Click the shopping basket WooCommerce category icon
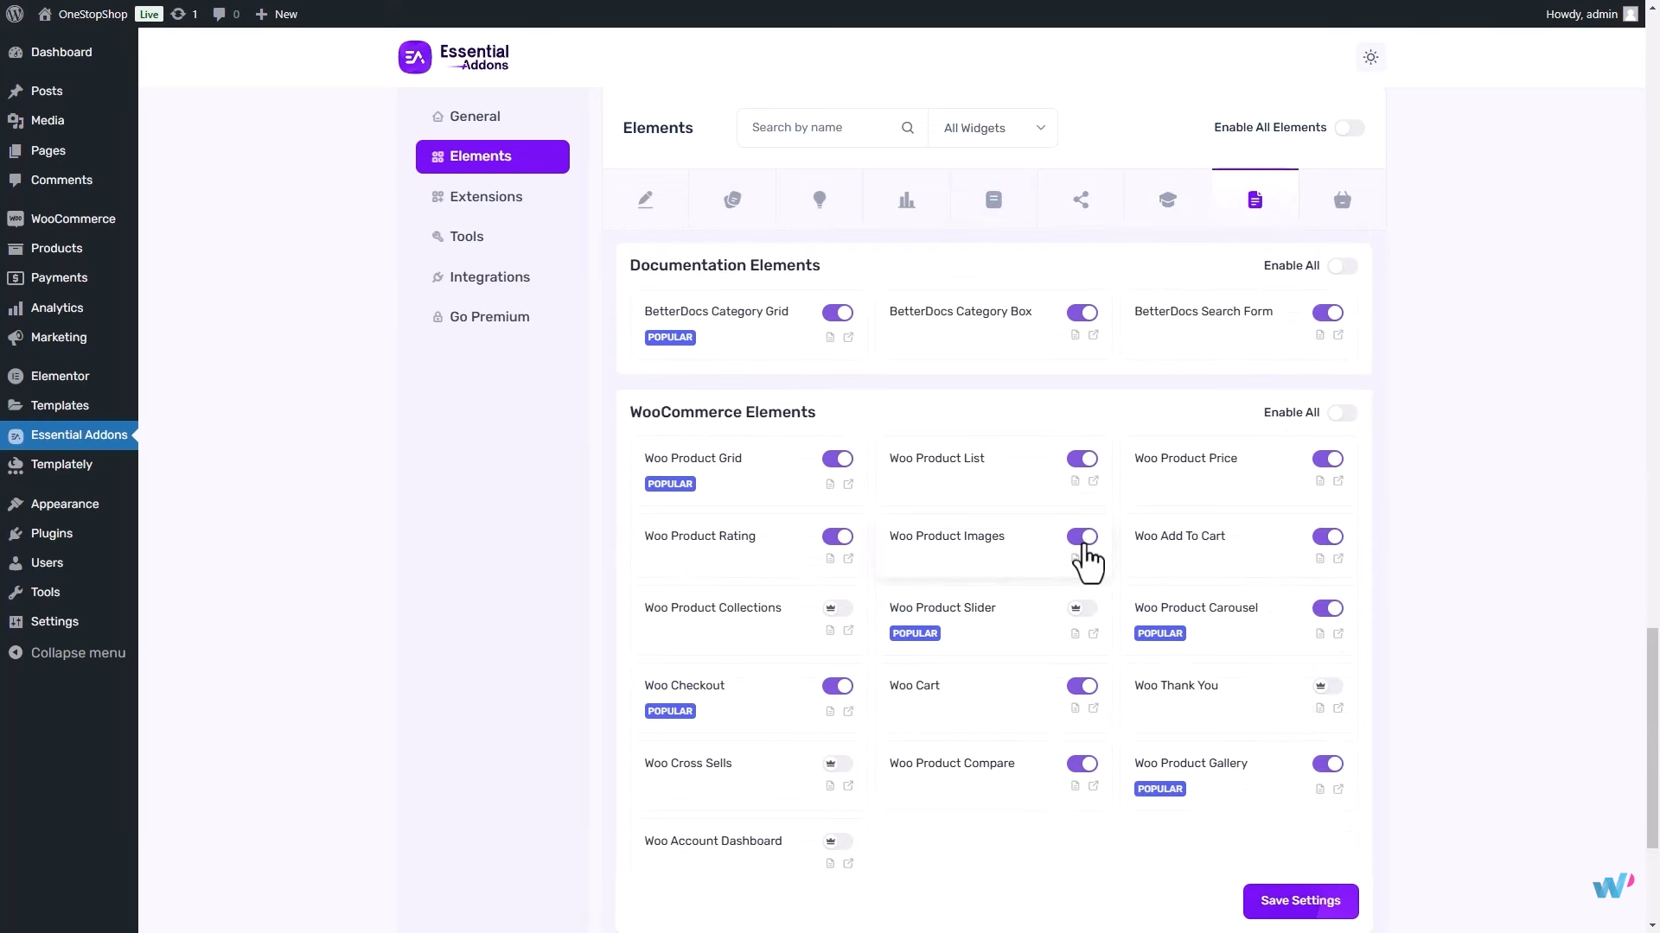This screenshot has width=1660, height=933. coord(1343,199)
